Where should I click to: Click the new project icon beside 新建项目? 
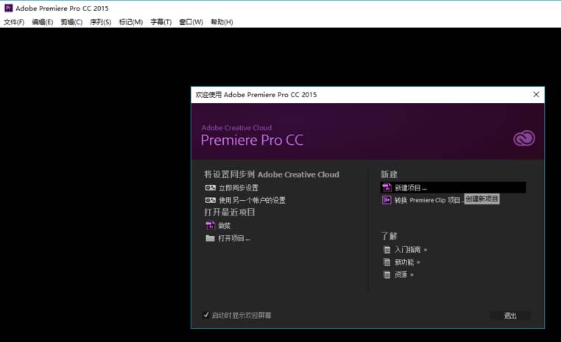(x=387, y=188)
